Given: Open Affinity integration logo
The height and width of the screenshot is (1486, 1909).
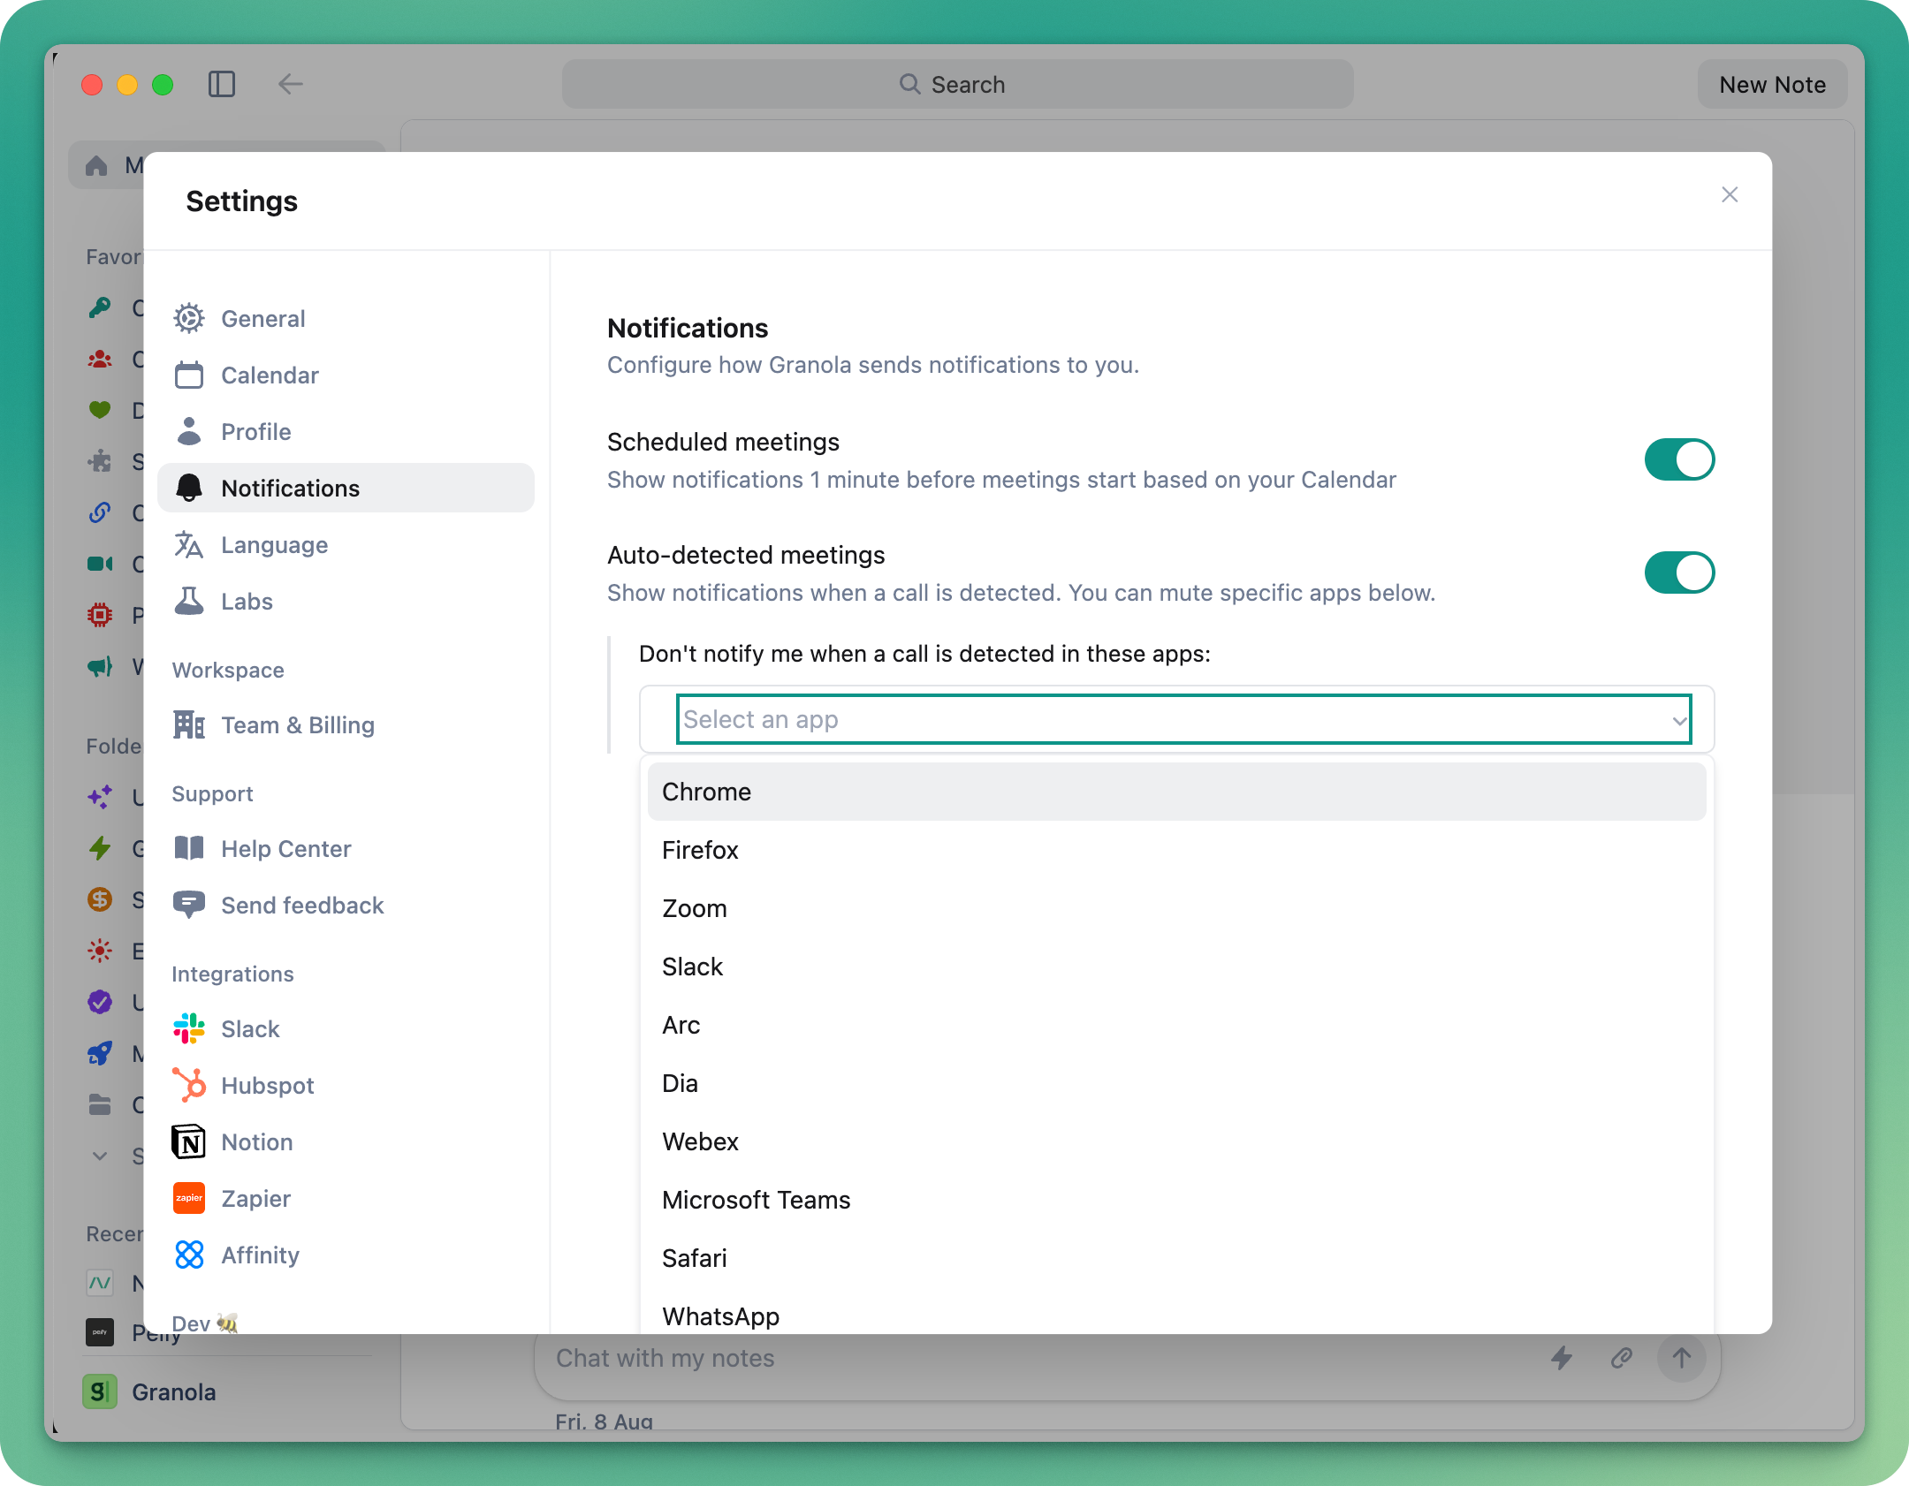Looking at the screenshot, I should (x=188, y=1255).
